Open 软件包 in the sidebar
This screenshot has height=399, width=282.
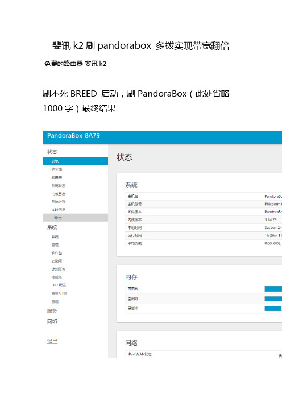(56, 253)
